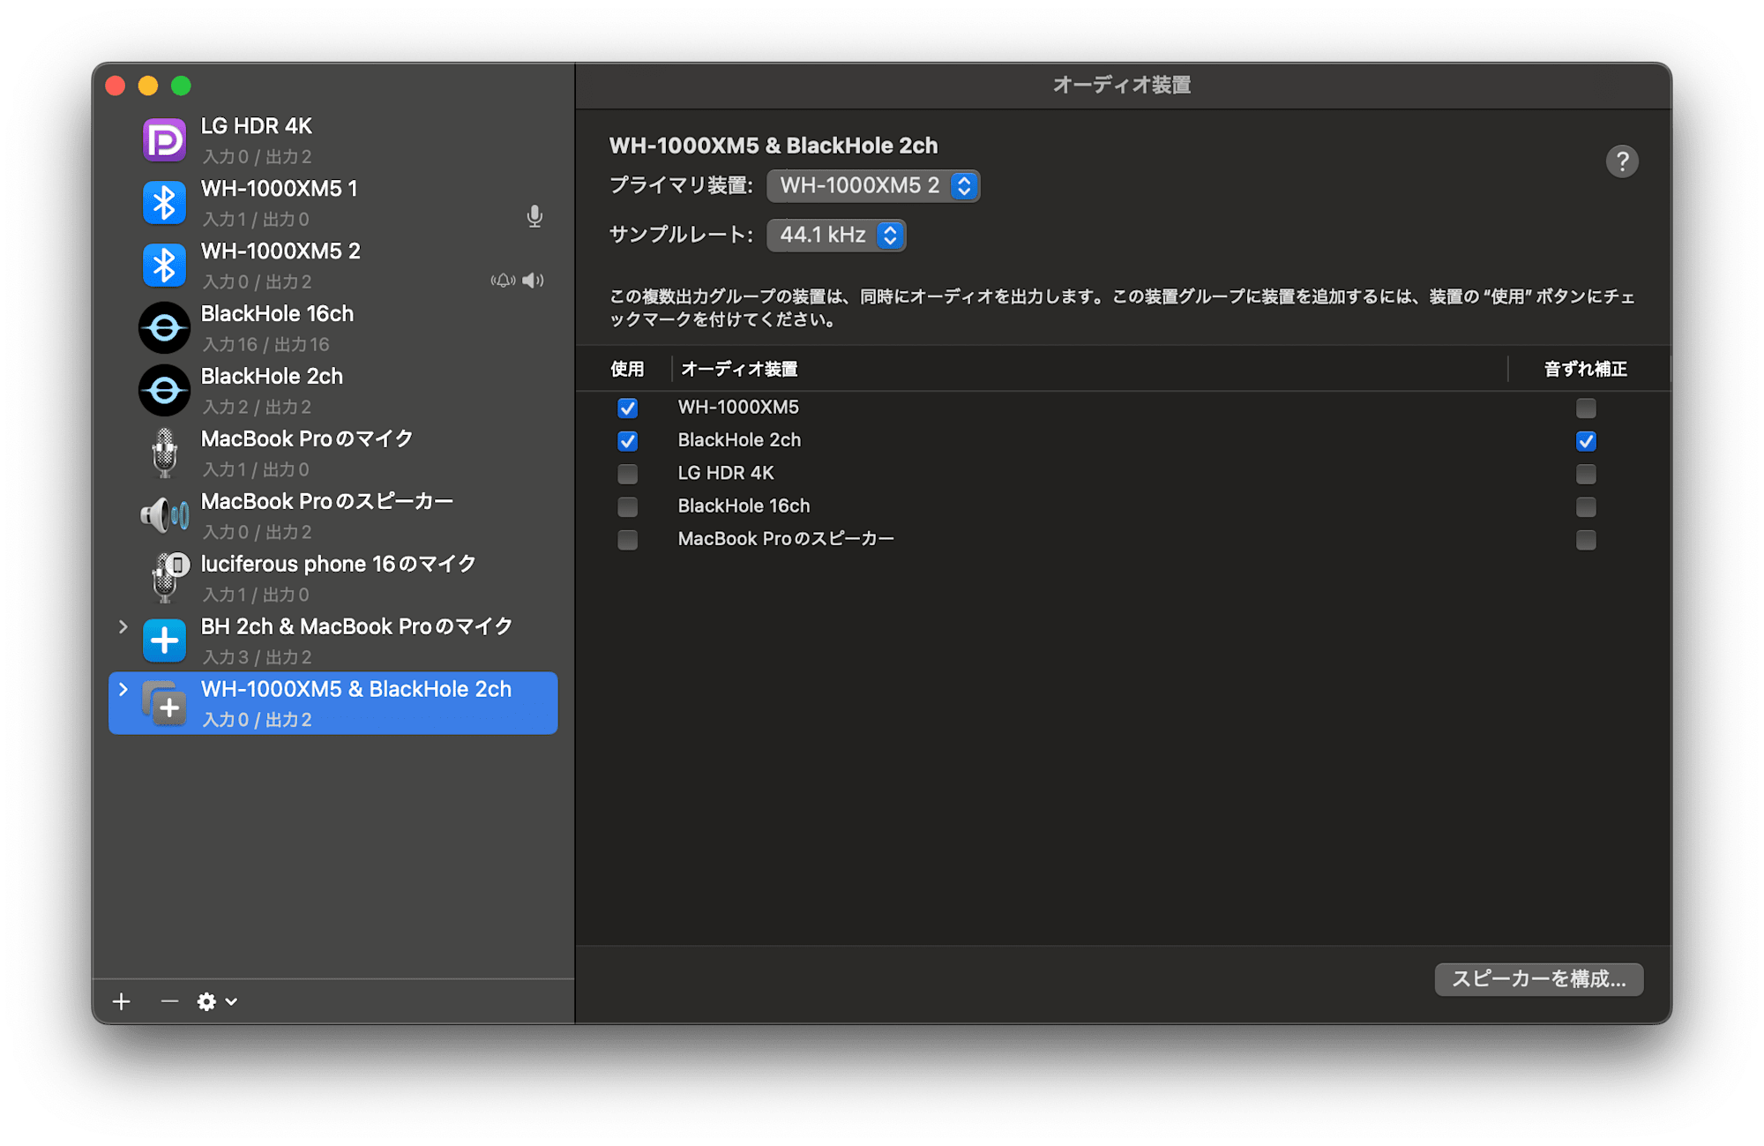Click the LG HDR 4K DisplayPort icon
The height and width of the screenshot is (1146, 1764).
pos(164,140)
